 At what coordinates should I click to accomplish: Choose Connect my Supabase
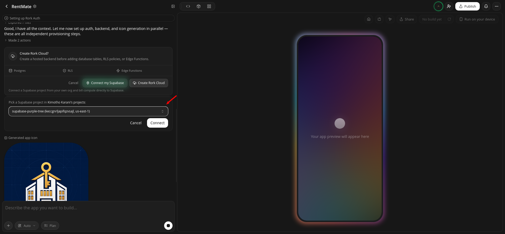105,83
